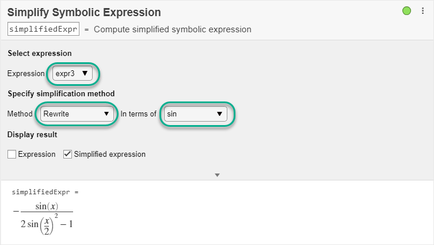This screenshot has height=245, width=434.
Task: Click the Expression label beside expr3
Action: (26, 74)
